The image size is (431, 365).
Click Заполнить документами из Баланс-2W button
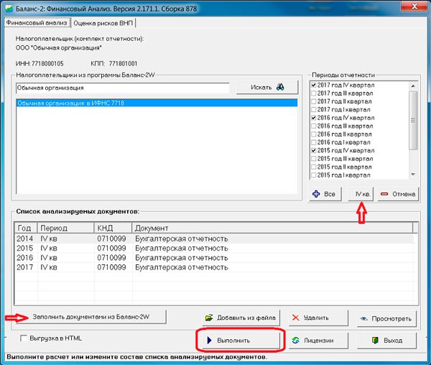[x=91, y=317]
